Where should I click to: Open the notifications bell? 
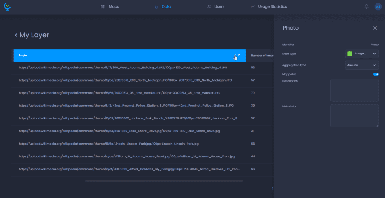click(x=366, y=7)
